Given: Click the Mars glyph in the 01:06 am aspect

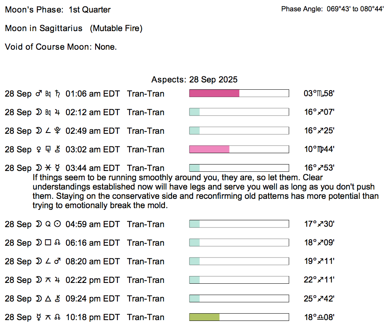Looking at the screenshot, I should click(x=39, y=94).
